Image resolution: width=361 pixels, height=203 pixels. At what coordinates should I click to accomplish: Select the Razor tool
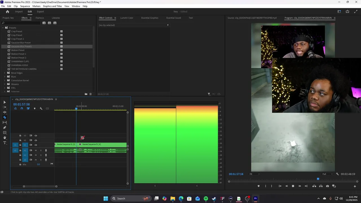point(5,117)
